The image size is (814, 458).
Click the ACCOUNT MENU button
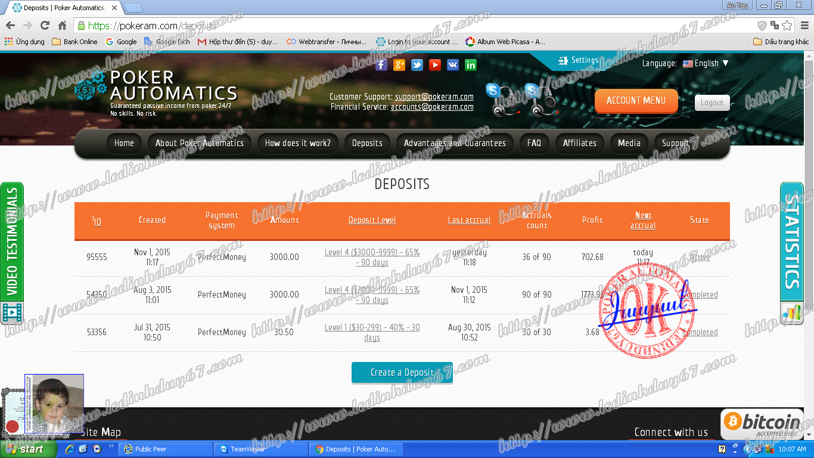pos(636,101)
